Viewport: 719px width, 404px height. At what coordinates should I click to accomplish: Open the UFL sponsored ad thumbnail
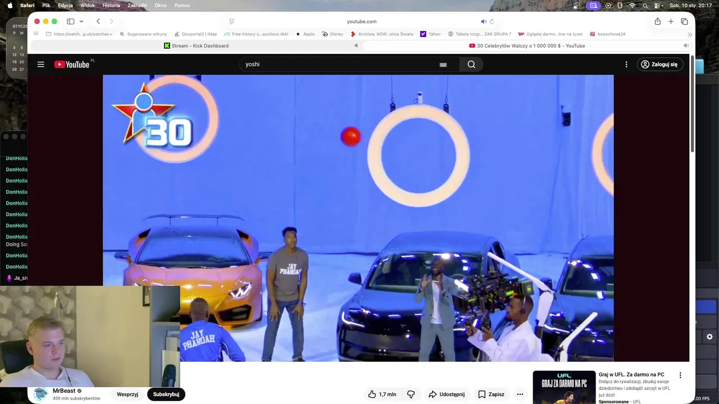point(564,388)
